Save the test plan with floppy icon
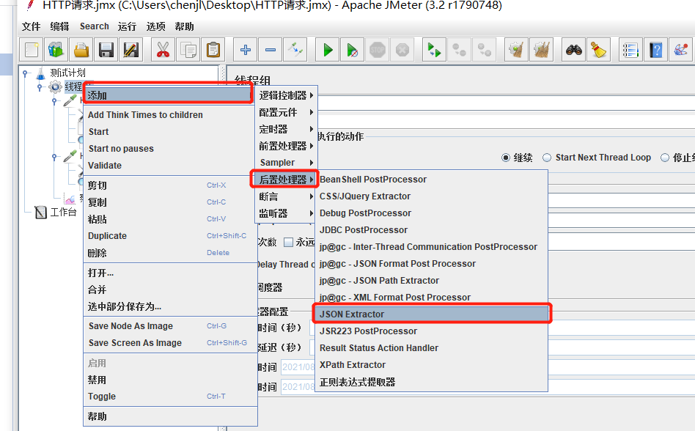Screen dimensions: 695x431 coord(106,50)
